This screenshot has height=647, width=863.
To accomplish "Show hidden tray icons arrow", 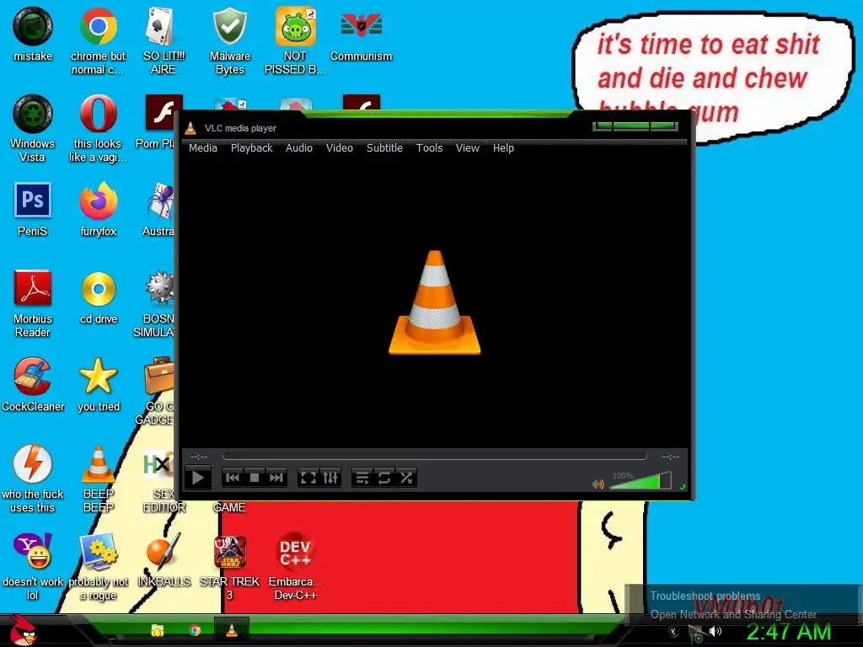I will pyautogui.click(x=673, y=632).
